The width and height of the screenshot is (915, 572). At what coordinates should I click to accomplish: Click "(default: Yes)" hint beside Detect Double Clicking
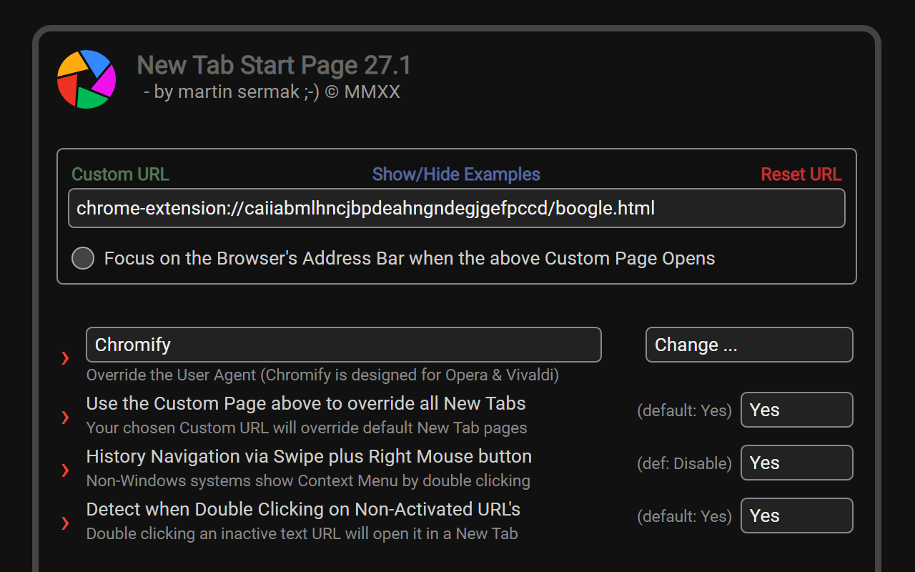coord(684,516)
